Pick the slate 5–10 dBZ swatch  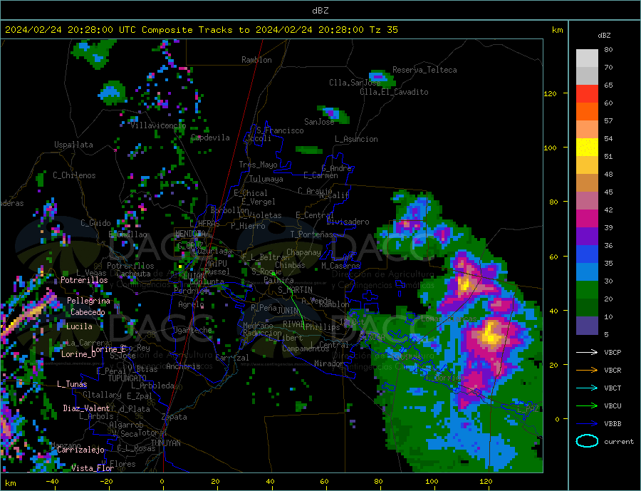[587, 326]
